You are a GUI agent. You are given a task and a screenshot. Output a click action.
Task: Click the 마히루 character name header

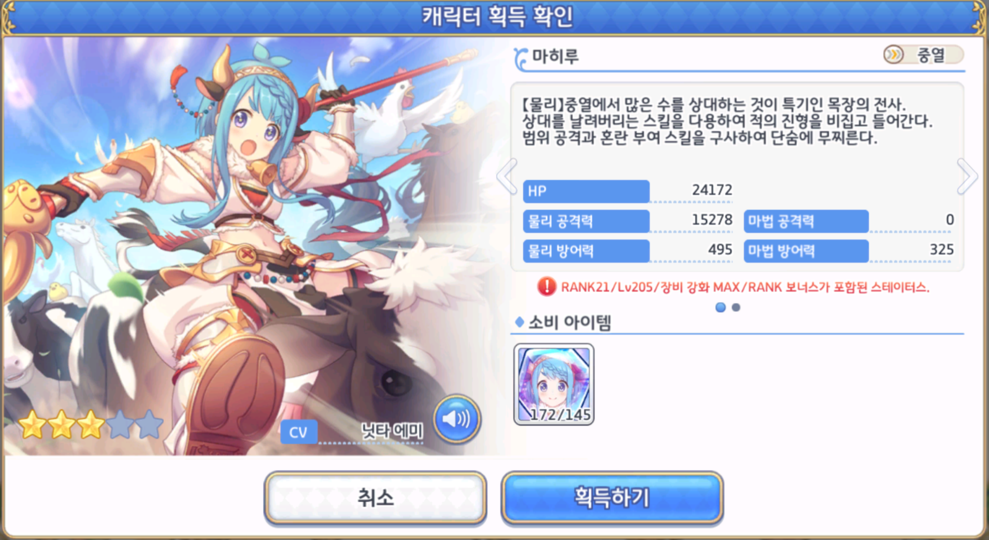(x=555, y=57)
